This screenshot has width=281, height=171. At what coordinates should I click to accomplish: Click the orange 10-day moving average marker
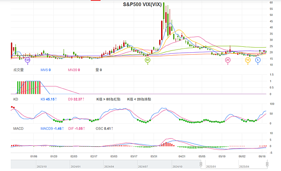[248, 60]
